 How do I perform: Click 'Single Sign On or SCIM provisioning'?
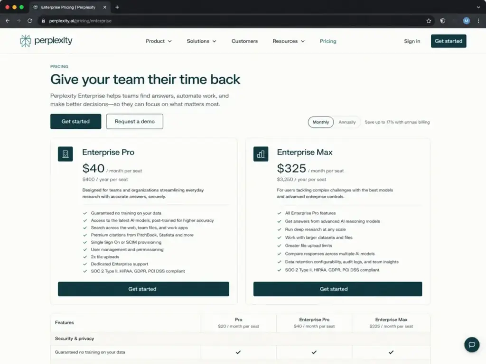tap(126, 242)
